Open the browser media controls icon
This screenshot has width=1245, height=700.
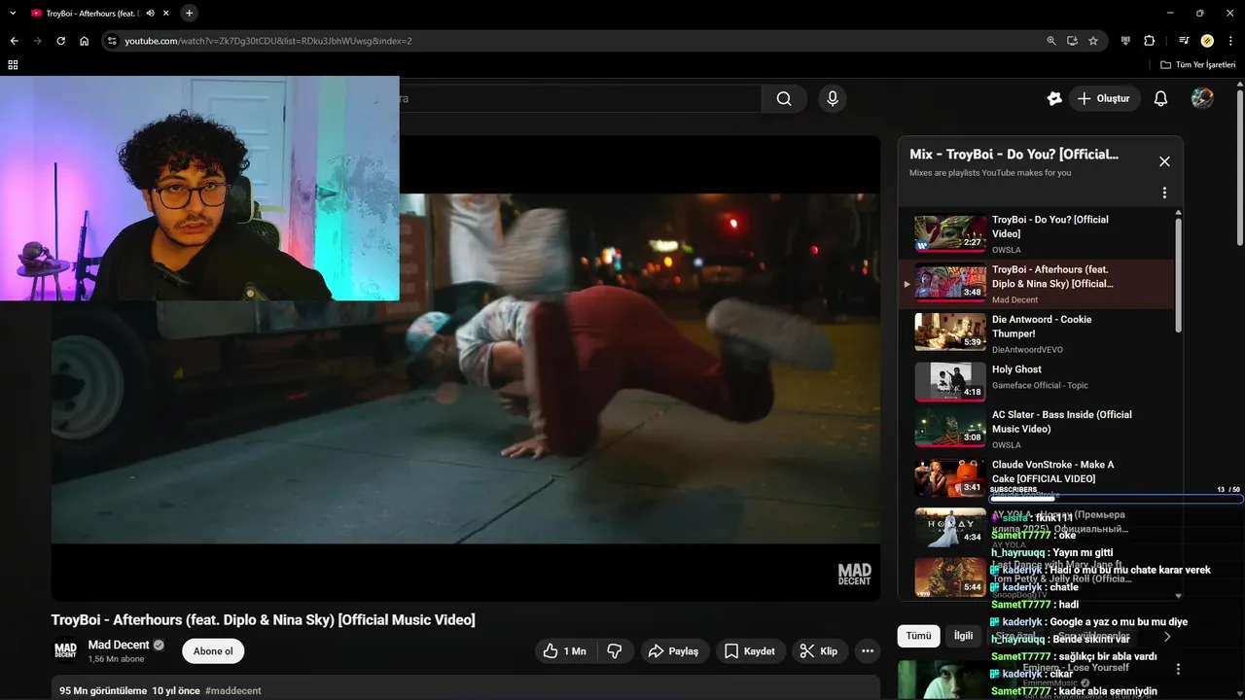click(1184, 41)
